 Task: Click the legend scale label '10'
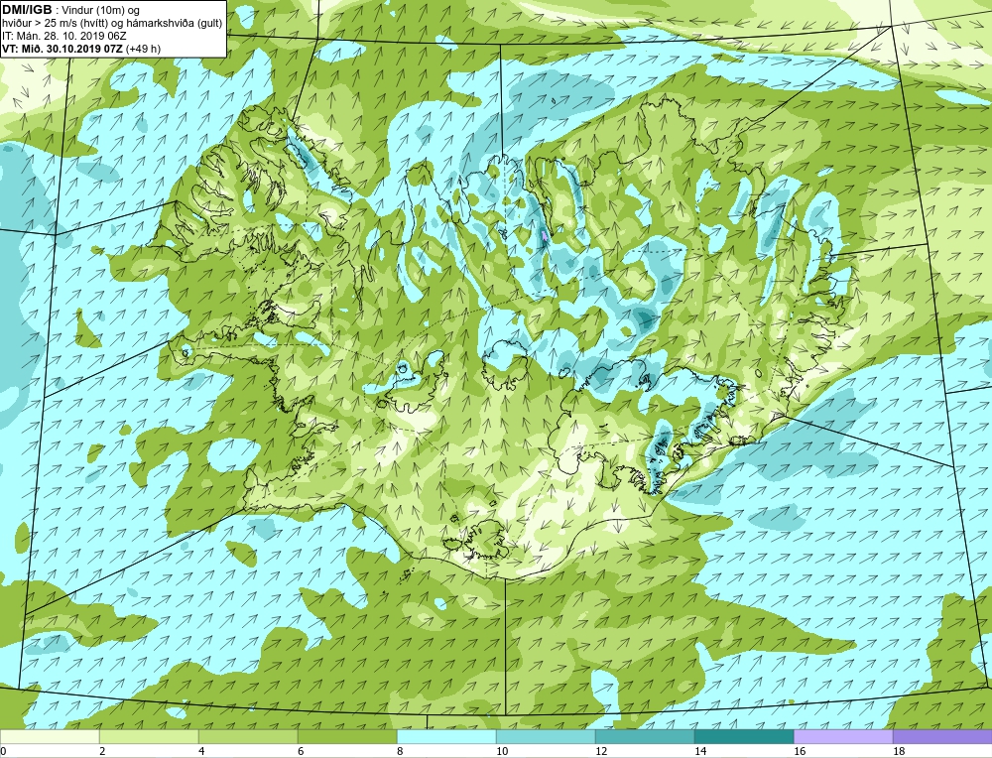(502, 751)
